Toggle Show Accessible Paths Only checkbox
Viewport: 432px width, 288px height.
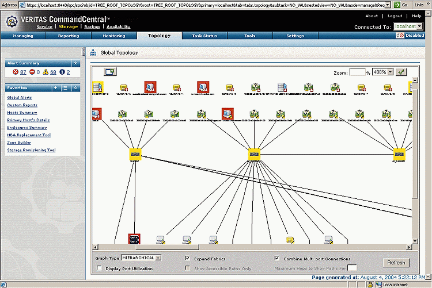coord(188,268)
